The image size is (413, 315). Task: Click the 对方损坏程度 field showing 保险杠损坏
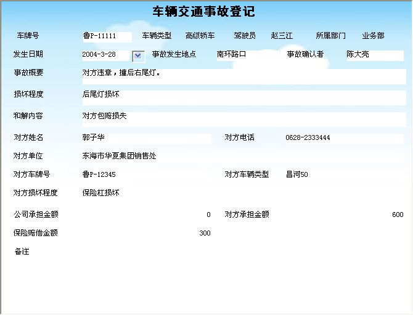[x=243, y=193]
